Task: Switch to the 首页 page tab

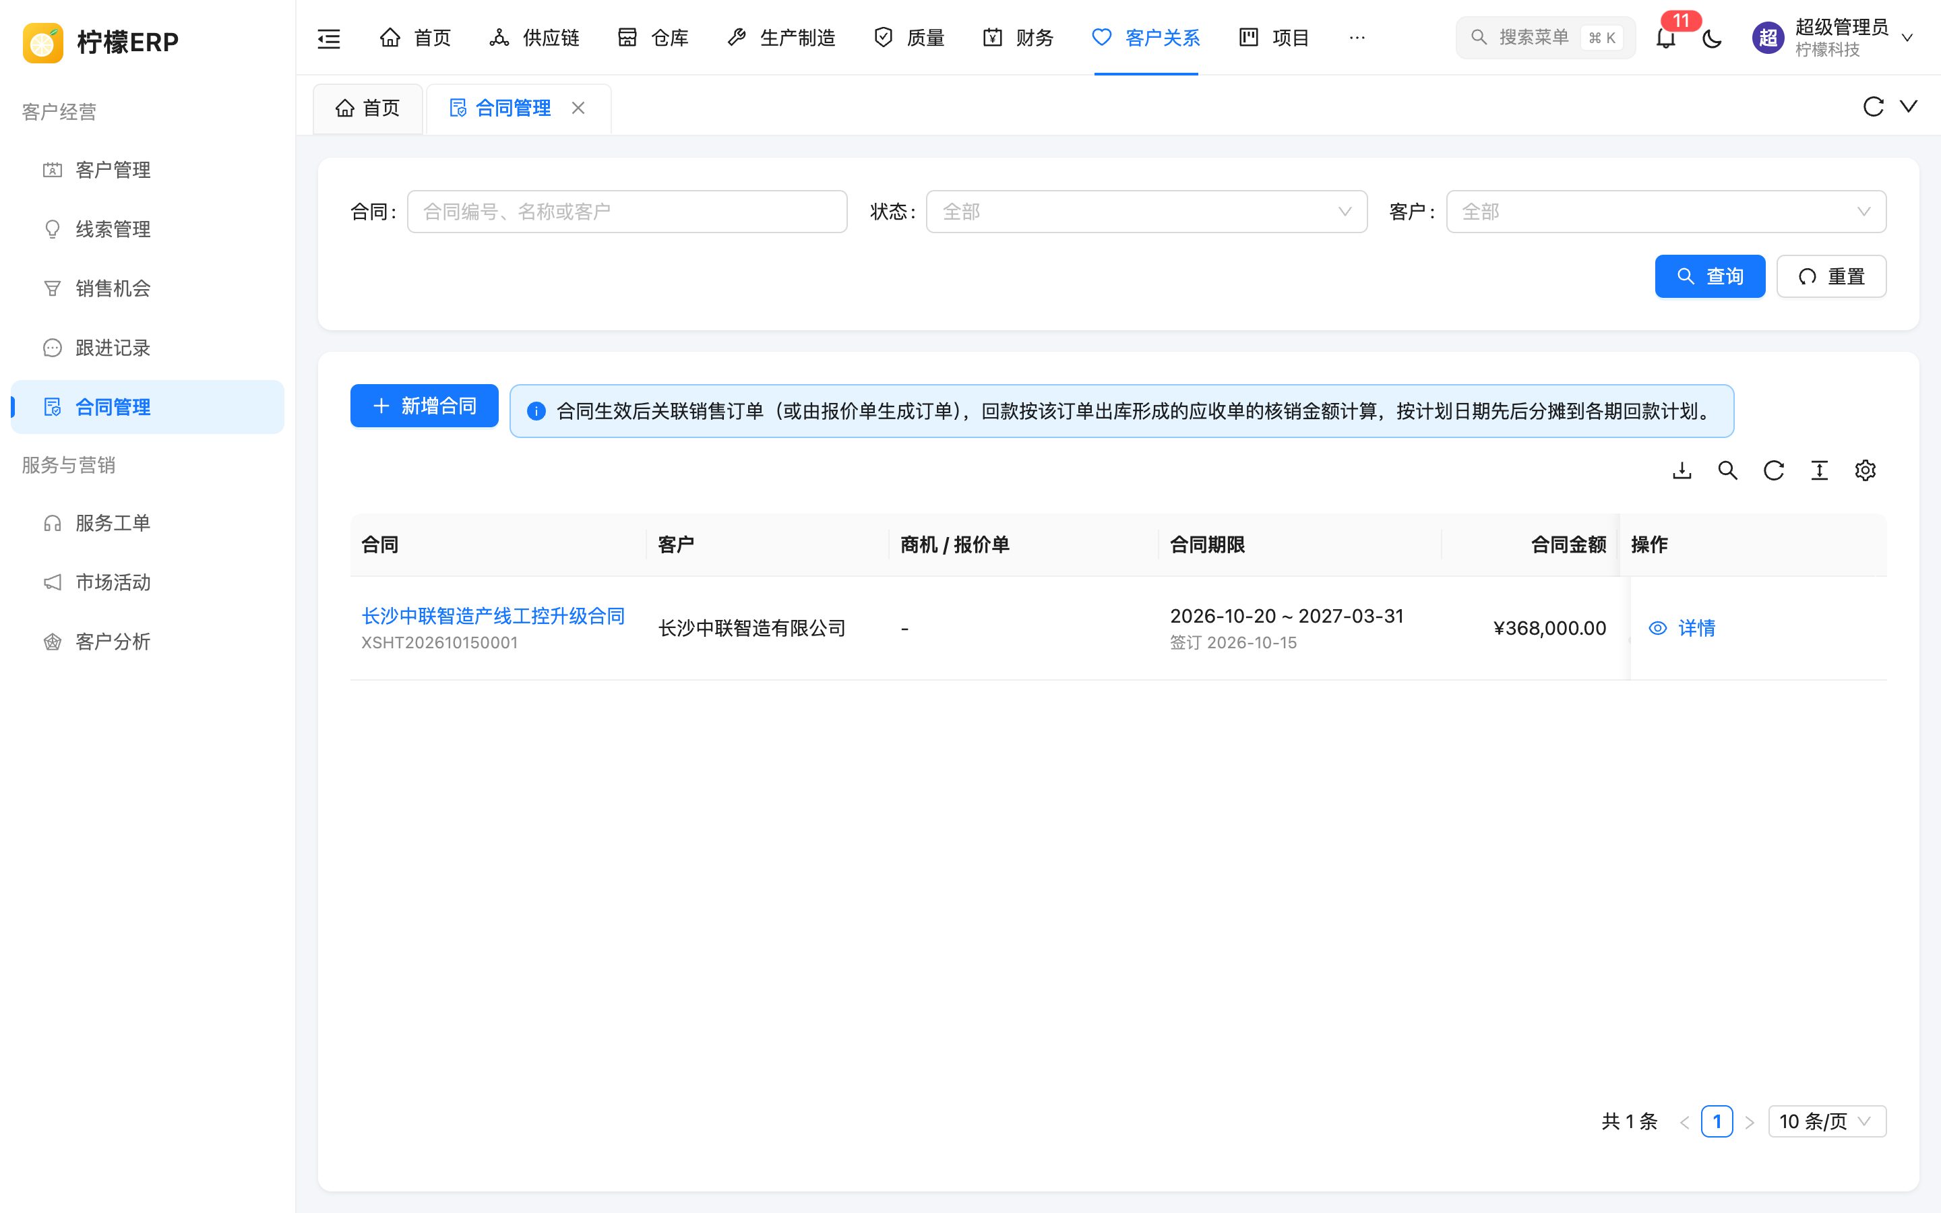Action: (x=367, y=108)
